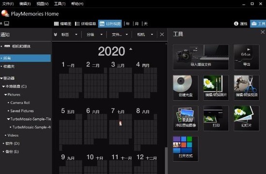Open the 视图(V) menu

point(43,4)
